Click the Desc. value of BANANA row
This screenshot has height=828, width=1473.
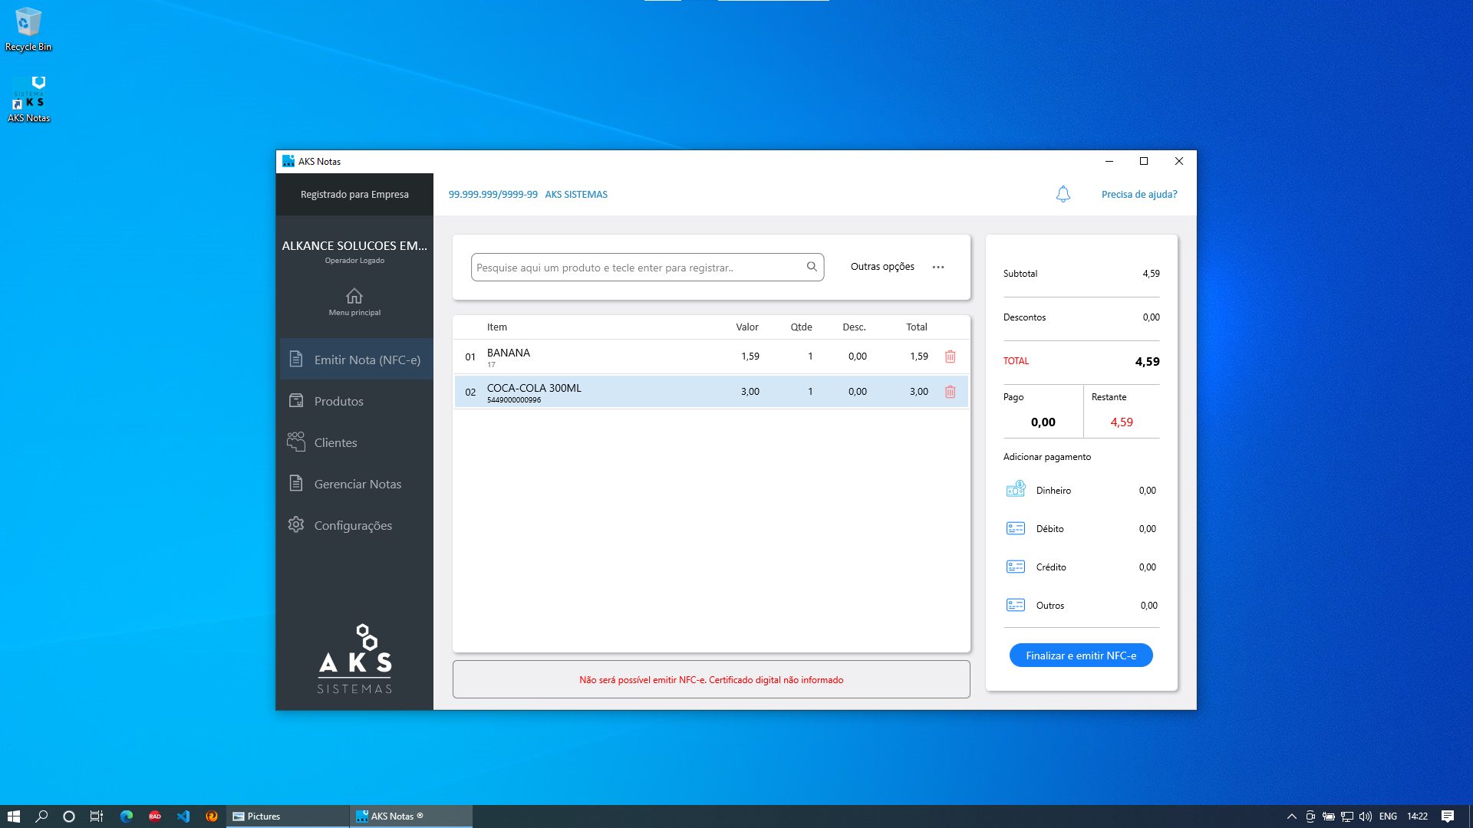857,356
